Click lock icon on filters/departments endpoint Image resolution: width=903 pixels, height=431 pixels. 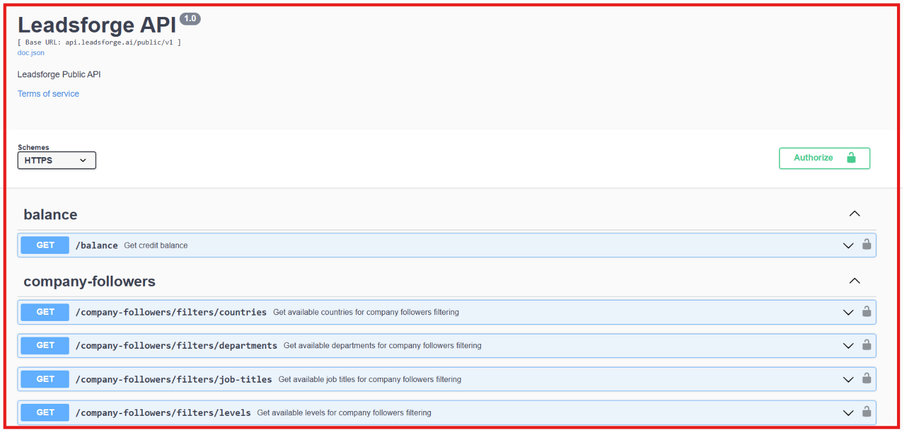(x=866, y=345)
